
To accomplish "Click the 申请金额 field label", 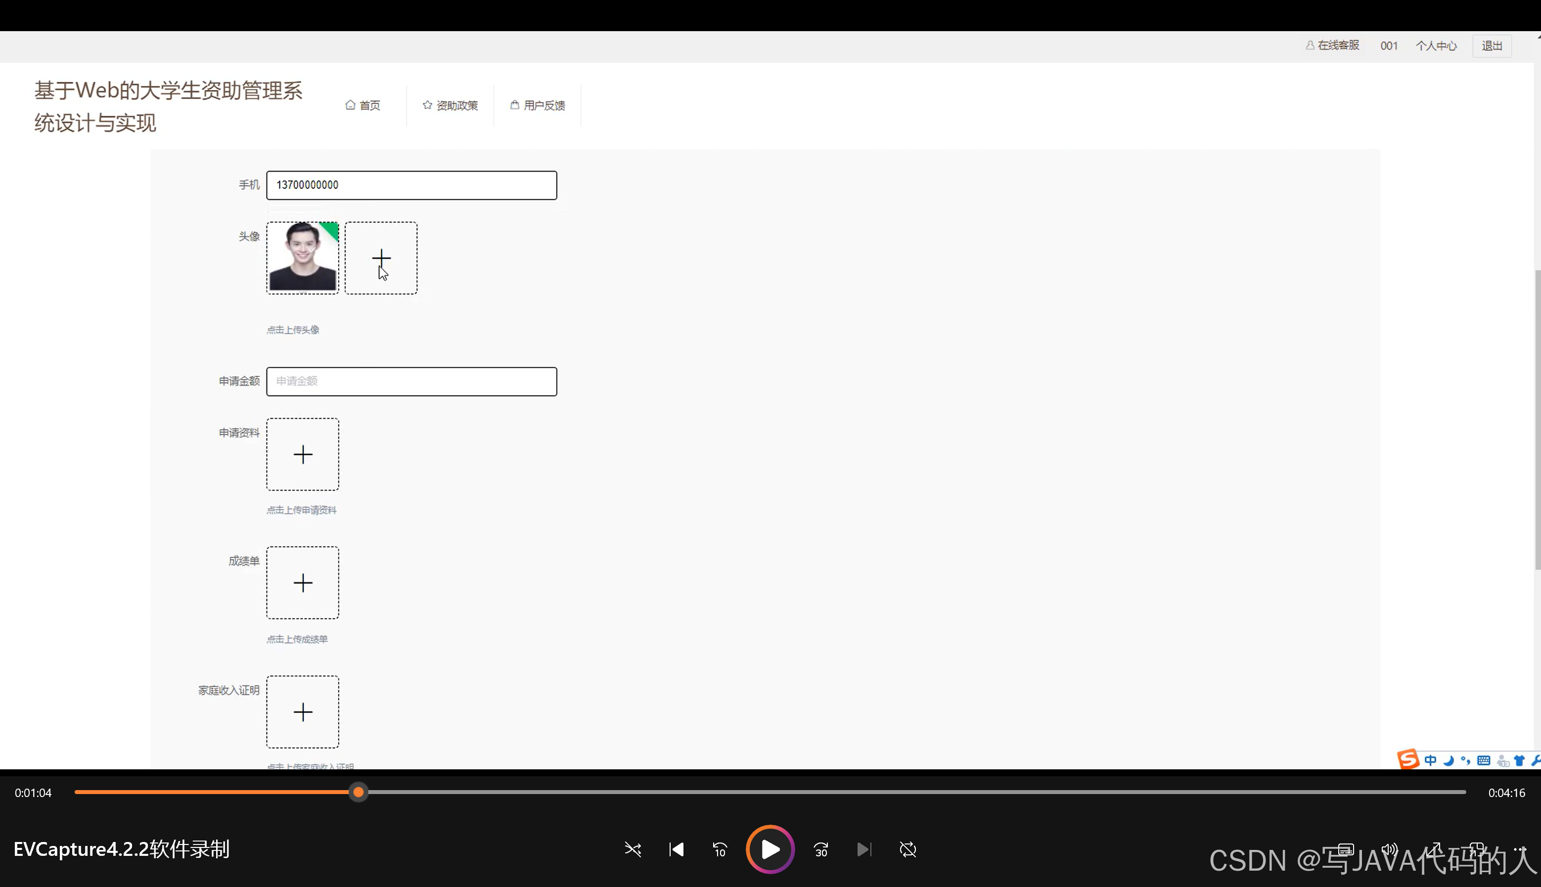I will pos(239,381).
